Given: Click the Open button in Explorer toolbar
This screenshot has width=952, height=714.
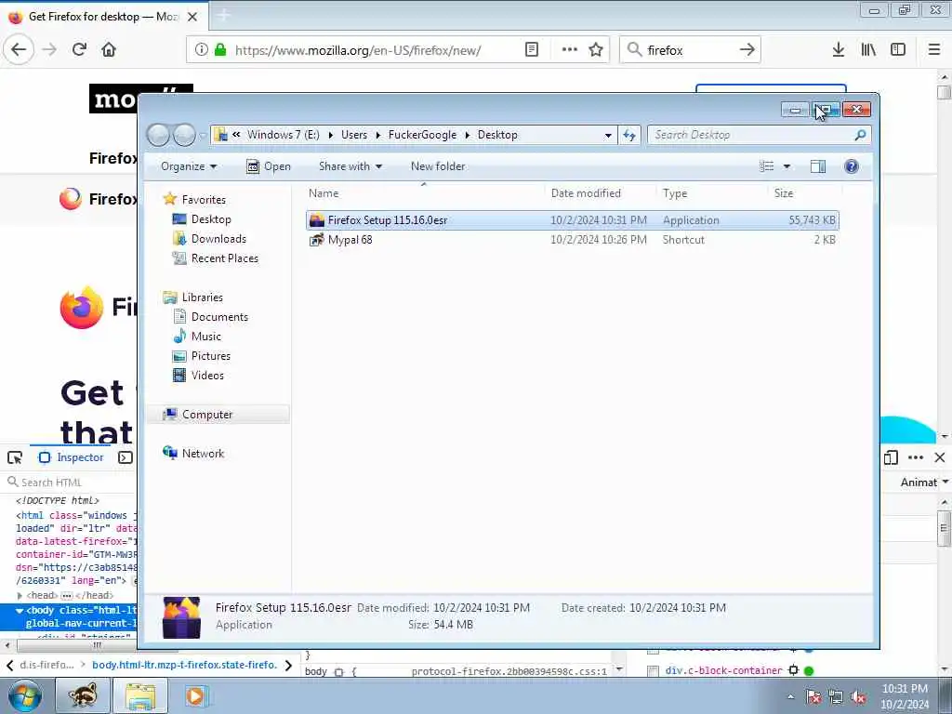Looking at the screenshot, I should (x=269, y=166).
